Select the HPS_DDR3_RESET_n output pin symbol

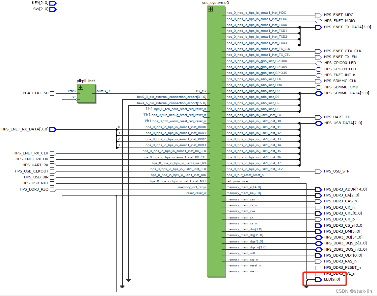point(318,268)
